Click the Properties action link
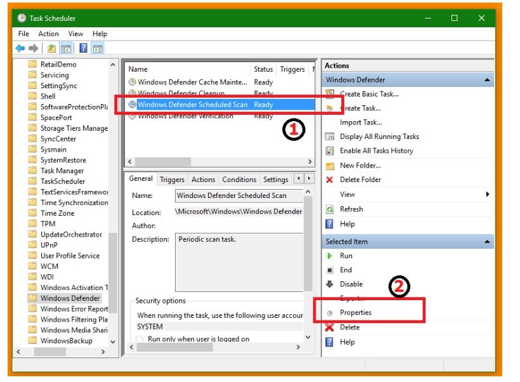 [x=356, y=313]
